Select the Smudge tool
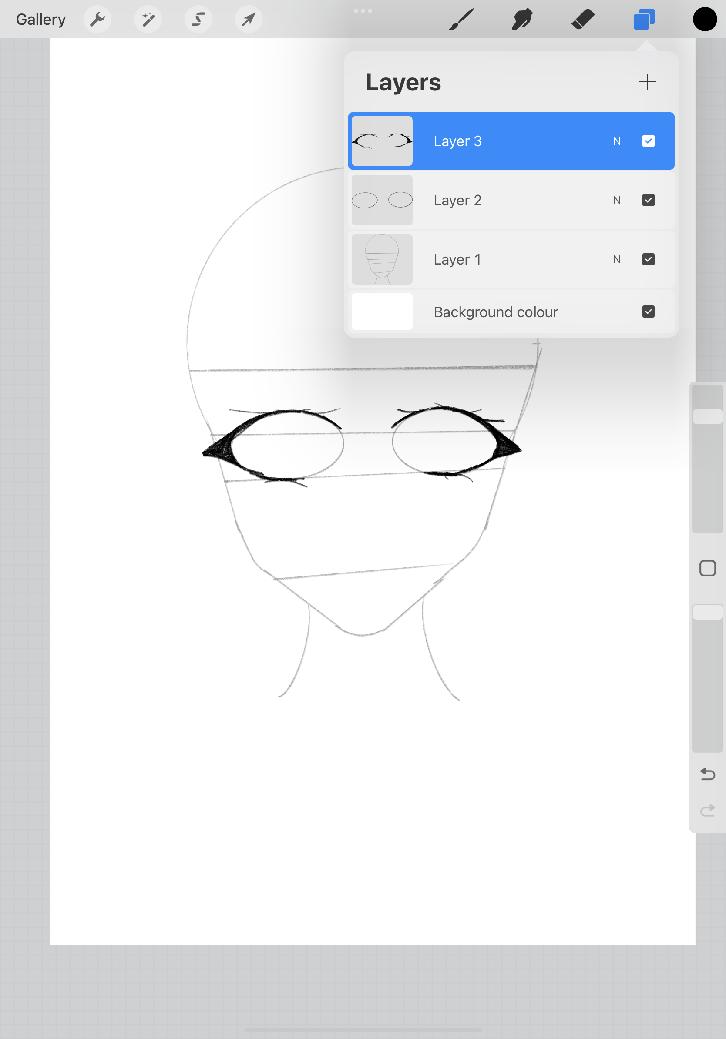The image size is (726, 1039). [521, 19]
